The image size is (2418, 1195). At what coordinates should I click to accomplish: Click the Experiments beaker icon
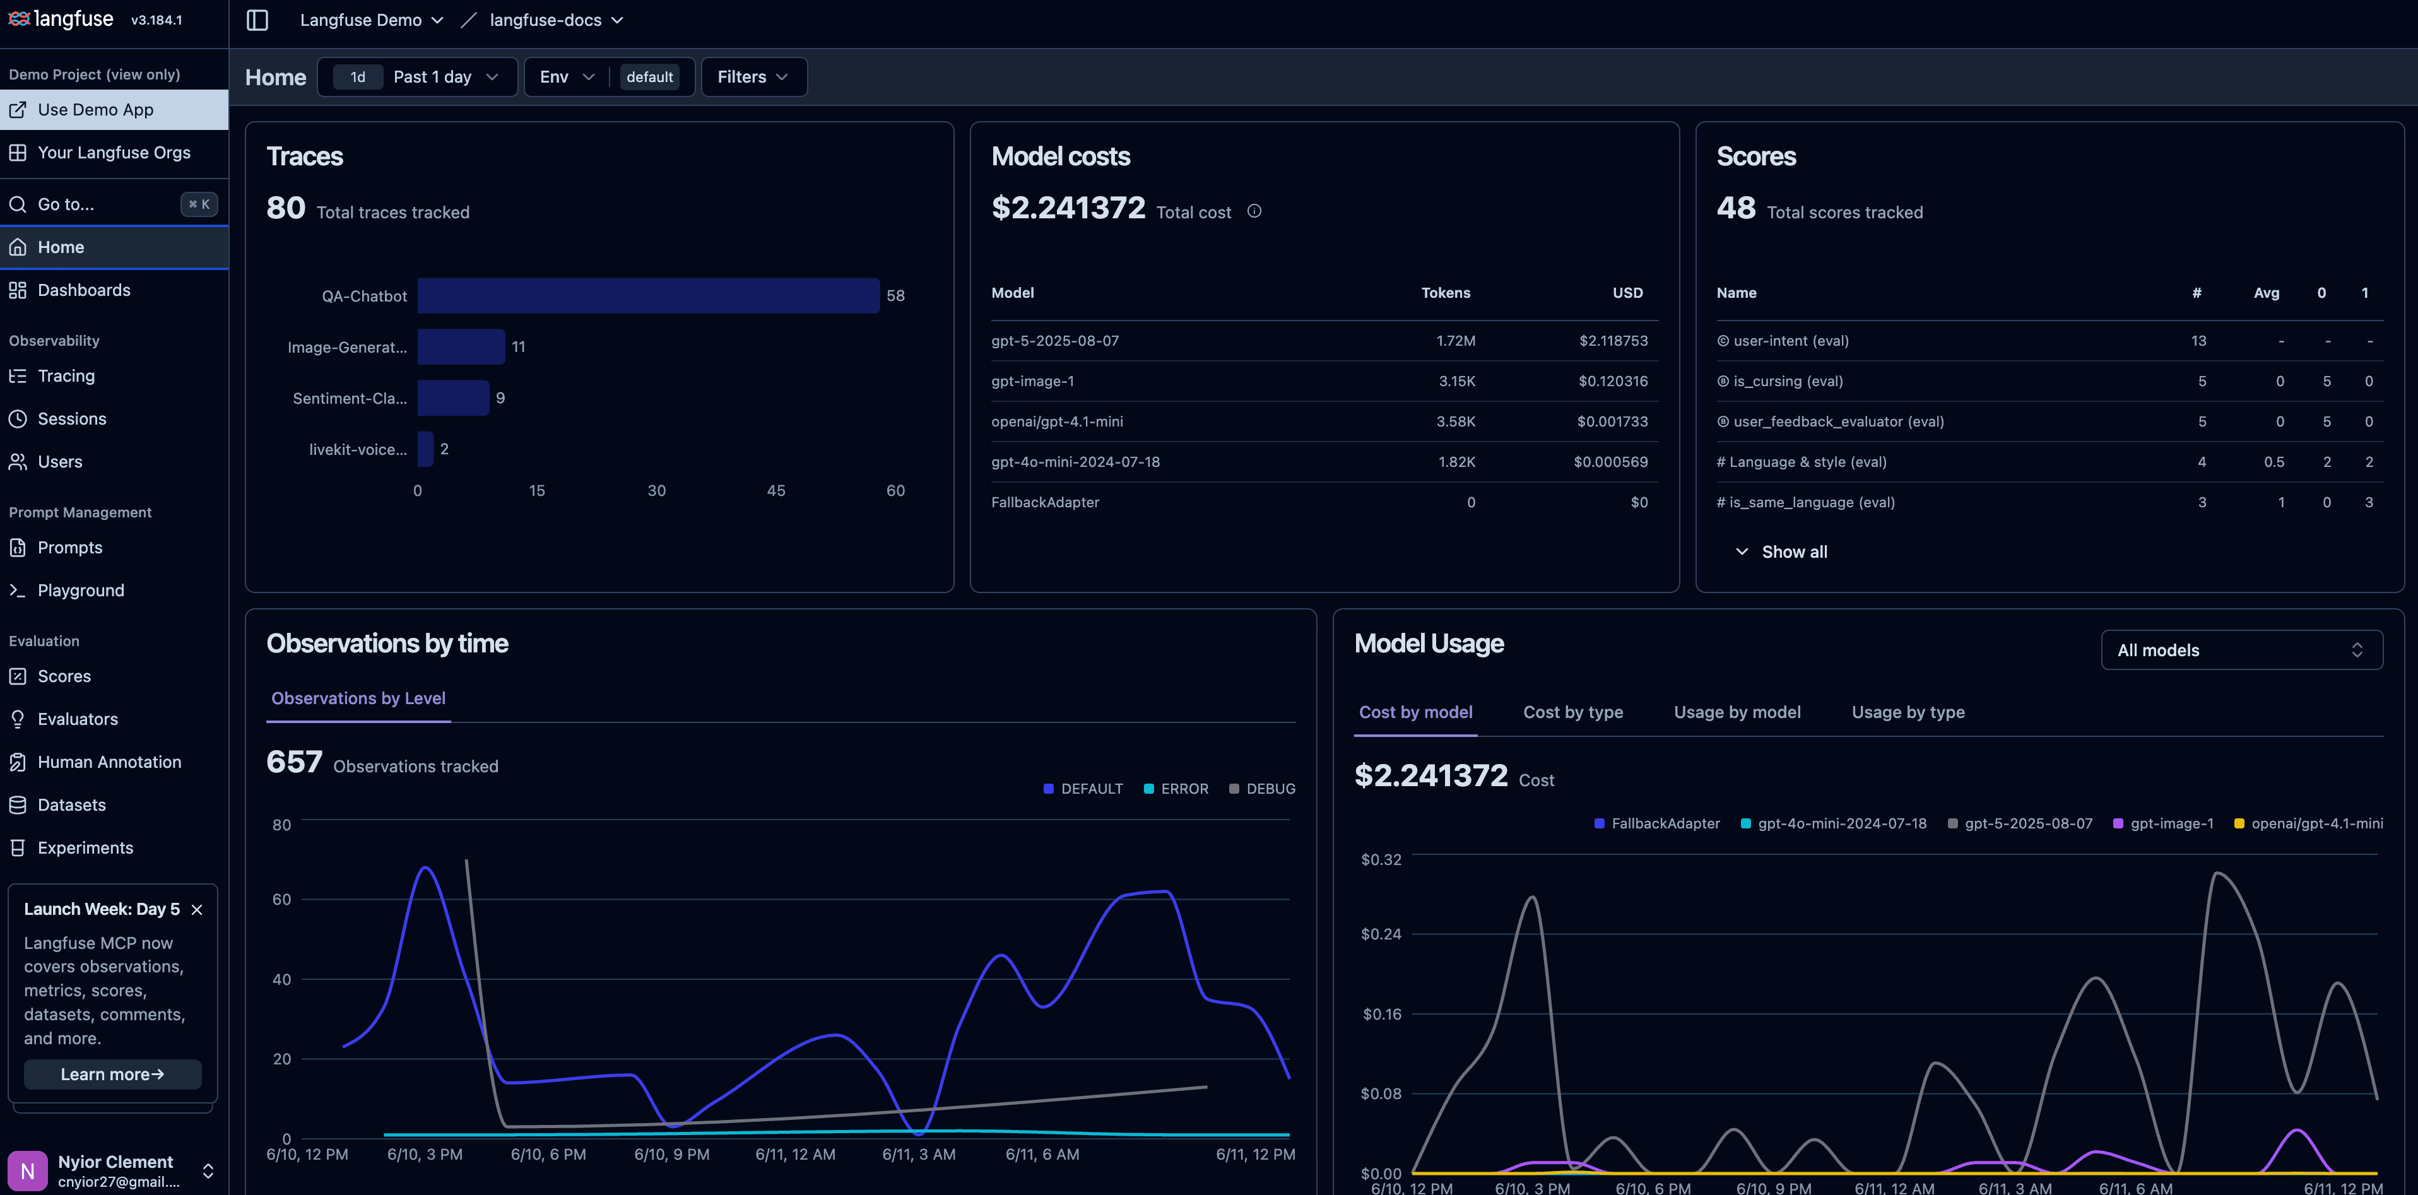18,848
